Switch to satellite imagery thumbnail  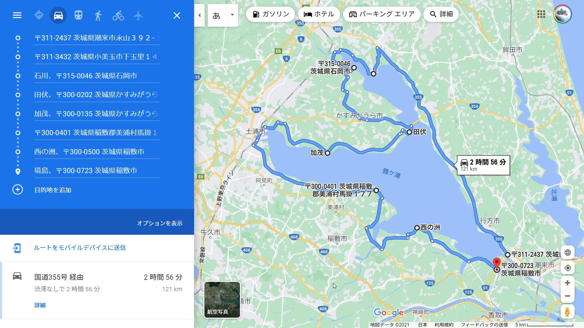(x=222, y=300)
